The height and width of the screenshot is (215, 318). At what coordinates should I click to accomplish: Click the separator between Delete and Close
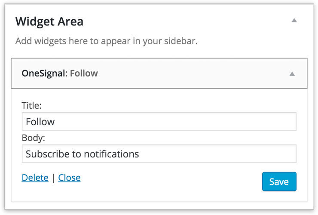pyautogui.click(x=53, y=178)
